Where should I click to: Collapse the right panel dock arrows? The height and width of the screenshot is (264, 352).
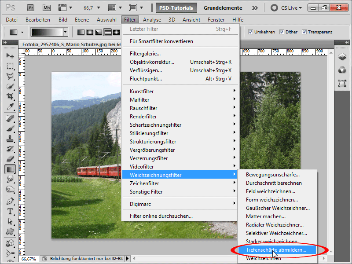[x=347, y=42]
